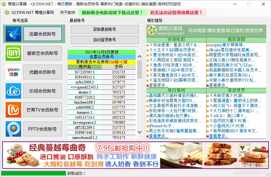Click 查看更多 under 游戏世界

(218, 136)
